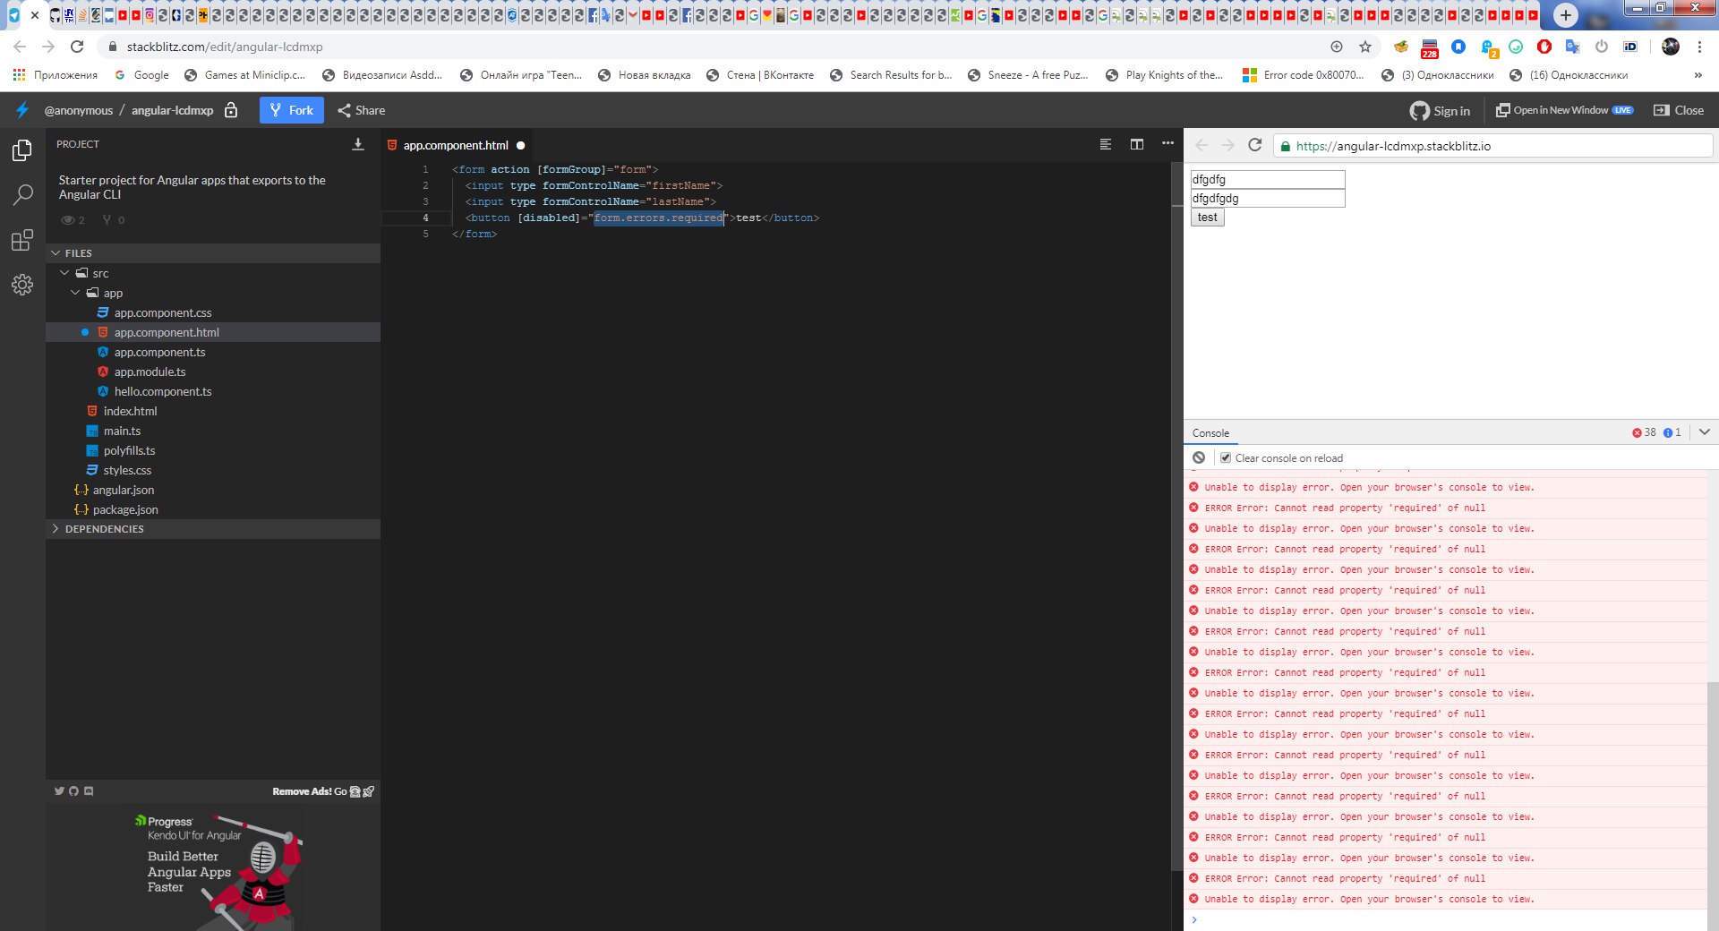Collapse the console with the chevron
Image resolution: width=1719 pixels, height=931 pixels.
click(x=1705, y=432)
